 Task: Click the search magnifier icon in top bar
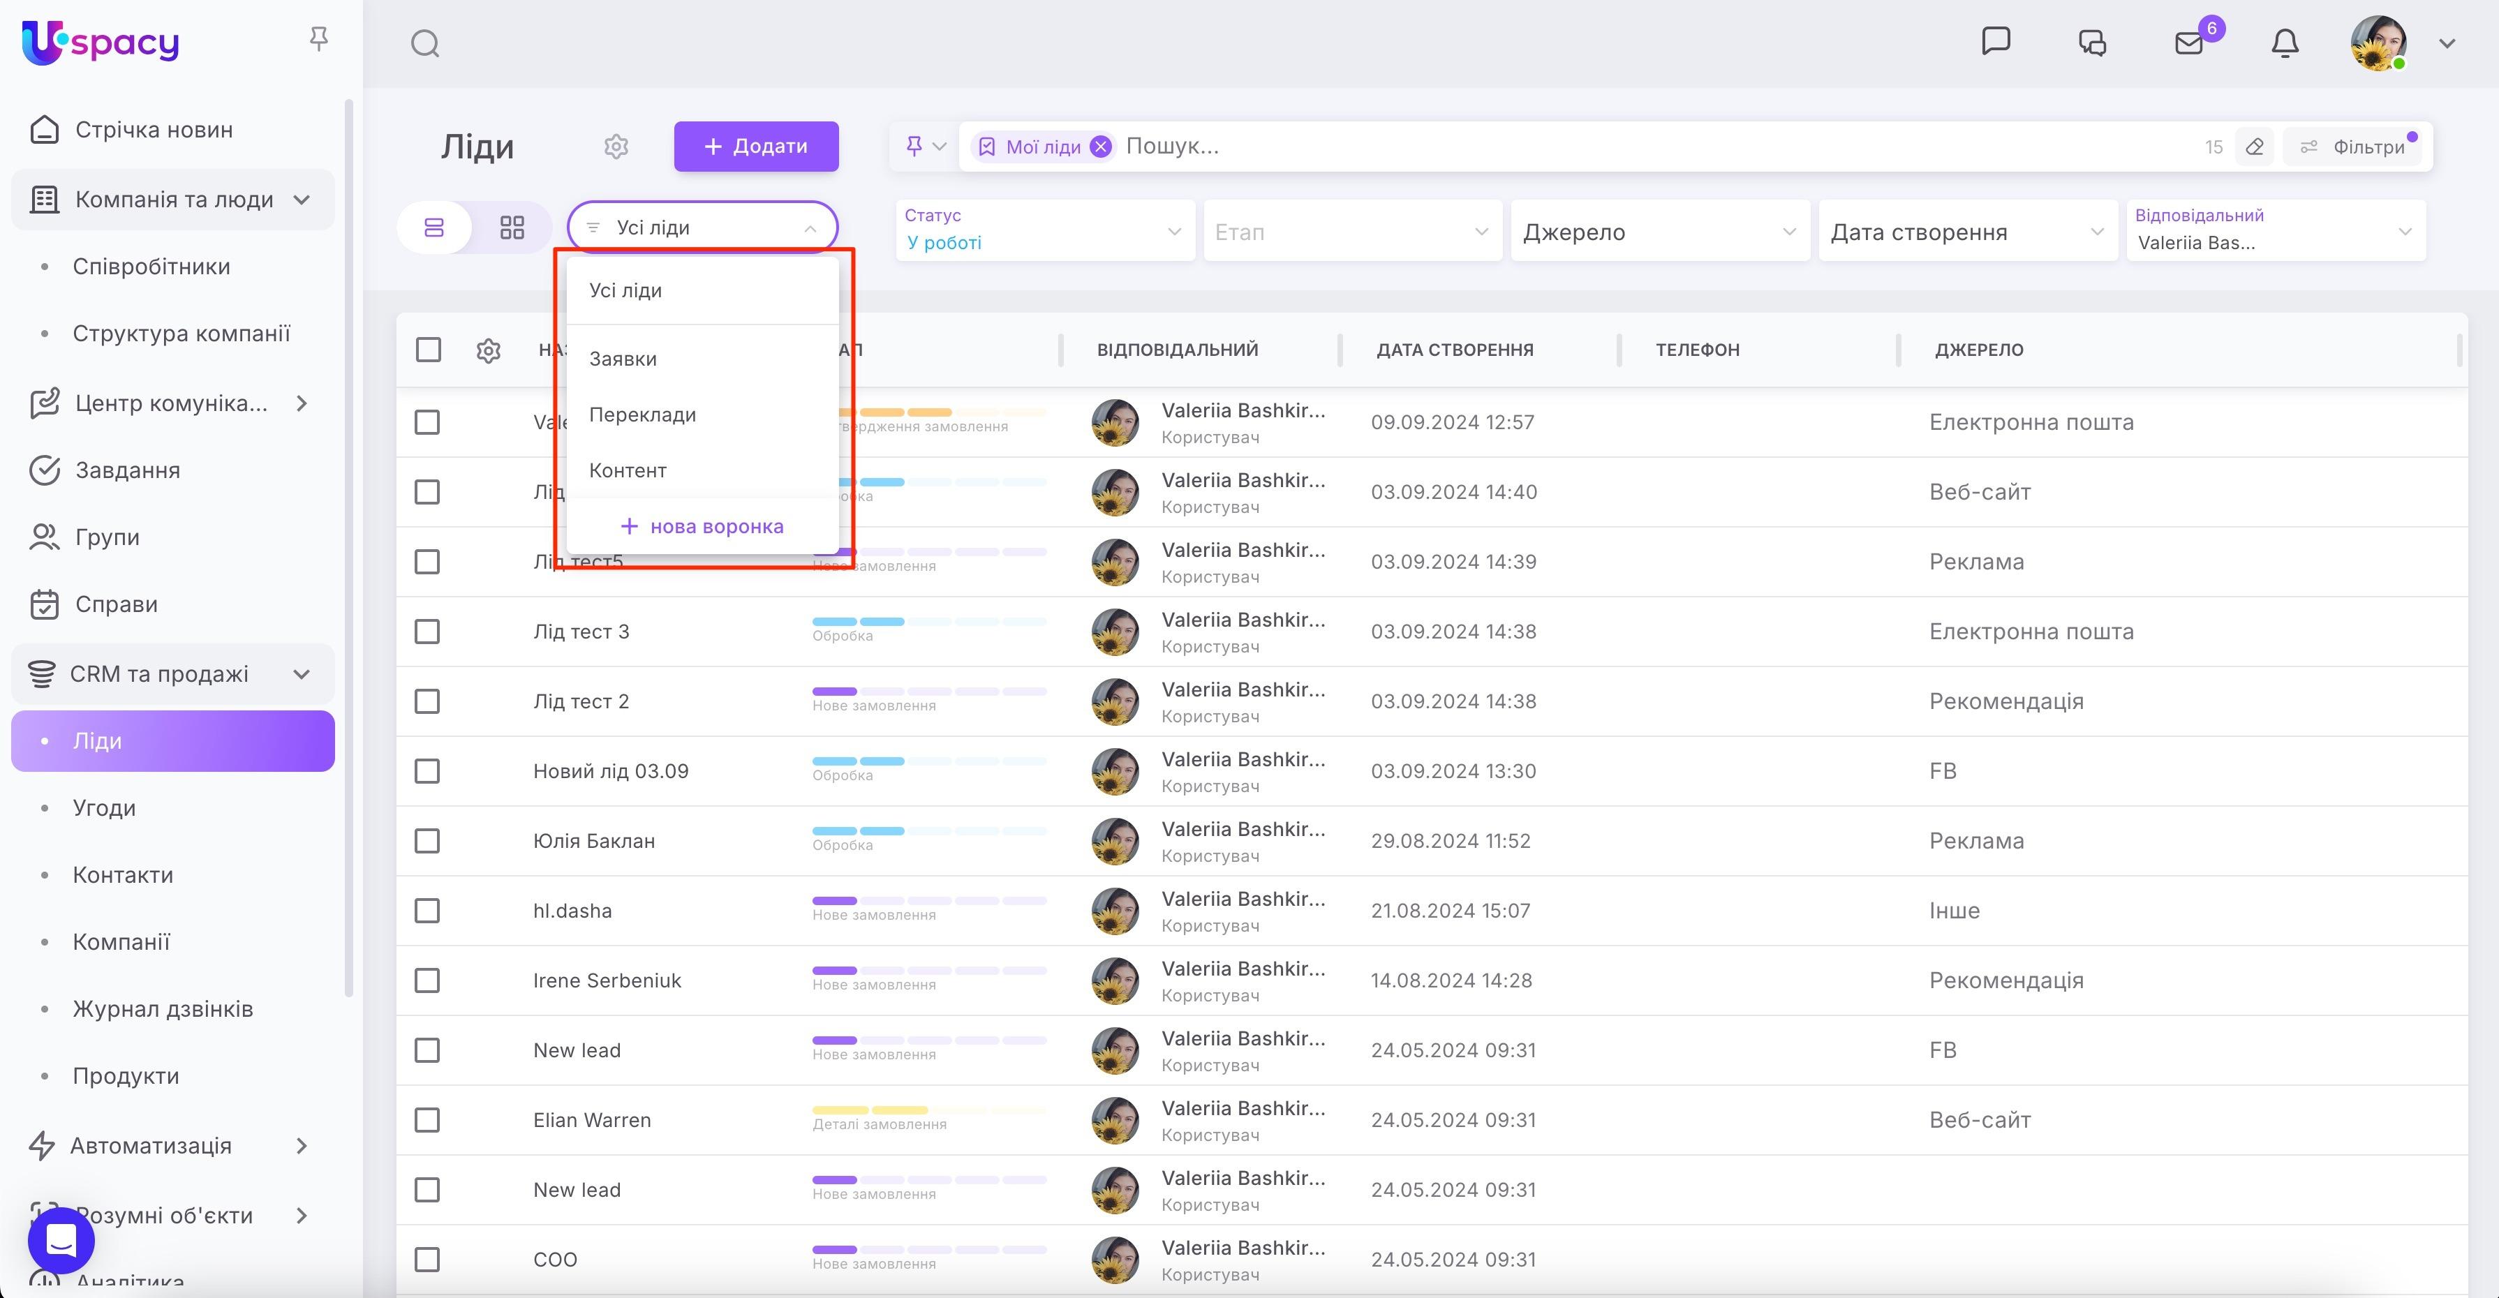425,44
